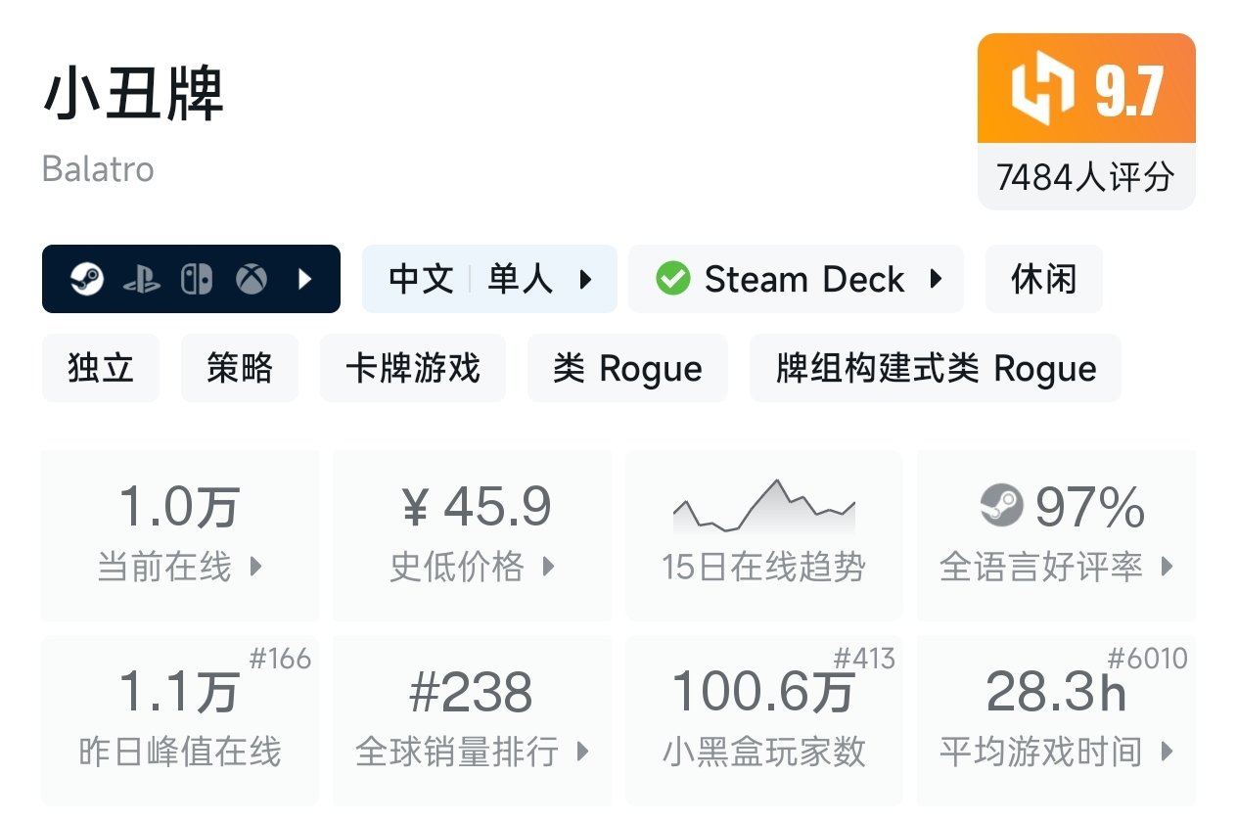Image resolution: width=1237 pixels, height=822 pixels.
Task: Open 全球销量排行 #238 ranking
Action: coord(473,720)
